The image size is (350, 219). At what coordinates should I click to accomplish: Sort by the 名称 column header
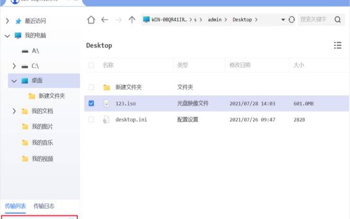coord(108,65)
